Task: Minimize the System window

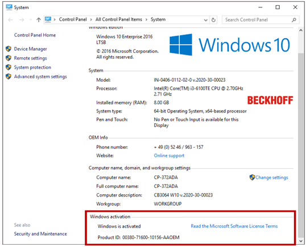Action: click(x=260, y=7)
